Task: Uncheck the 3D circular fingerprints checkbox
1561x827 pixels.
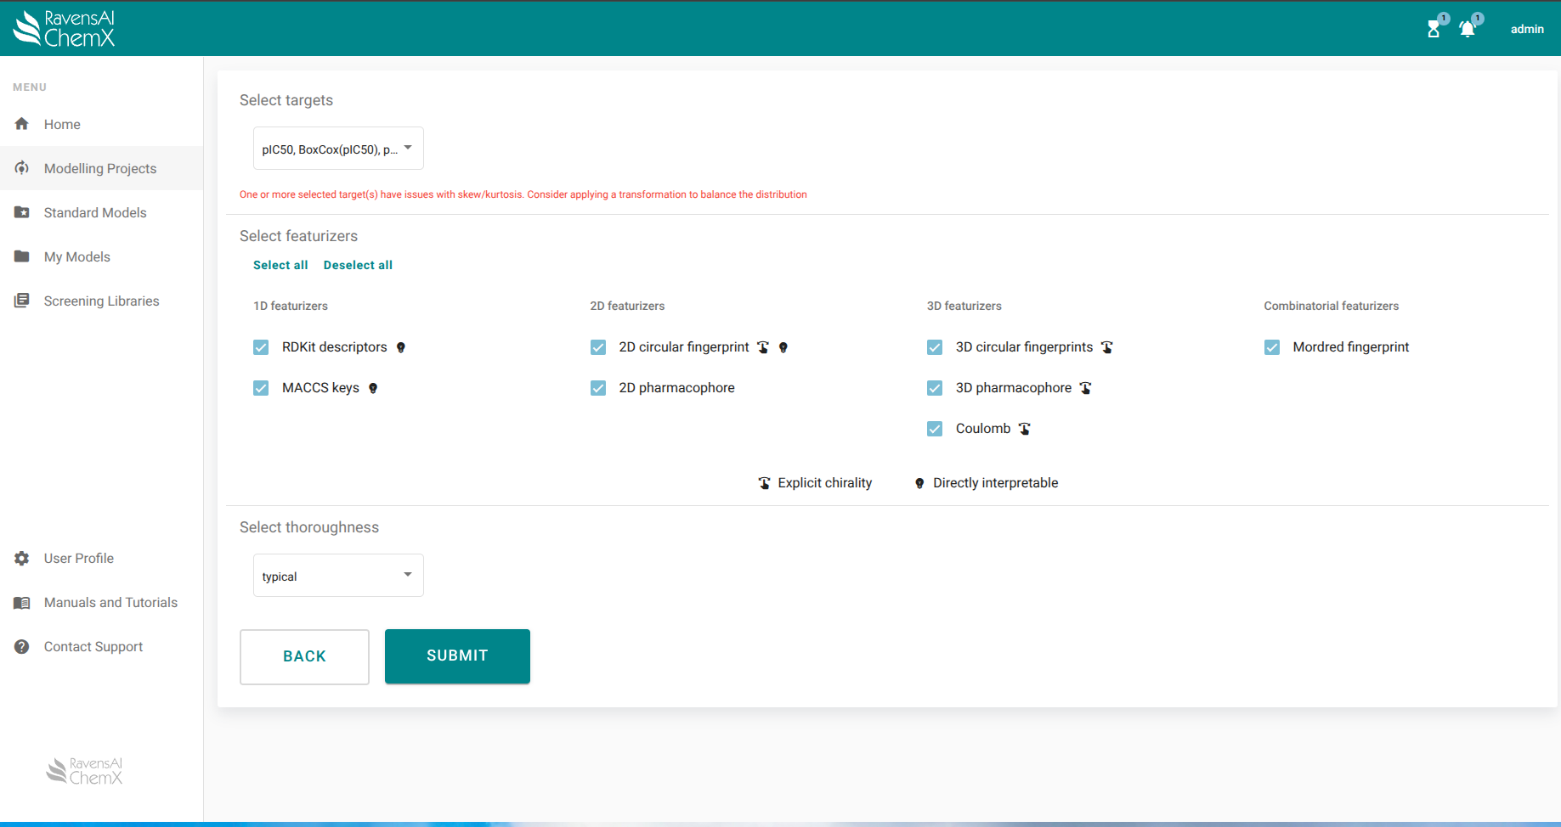Action: [x=935, y=347]
